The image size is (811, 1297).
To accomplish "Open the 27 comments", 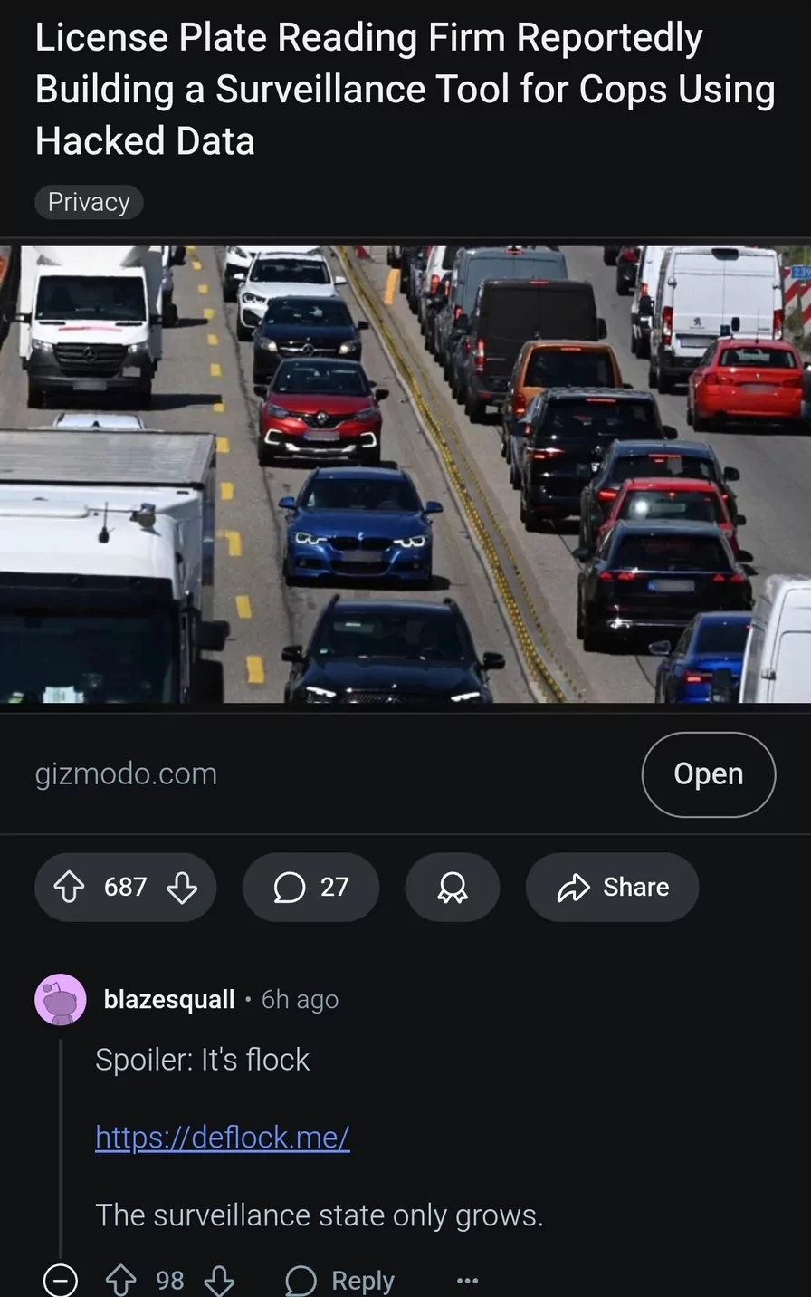I will (x=310, y=887).
